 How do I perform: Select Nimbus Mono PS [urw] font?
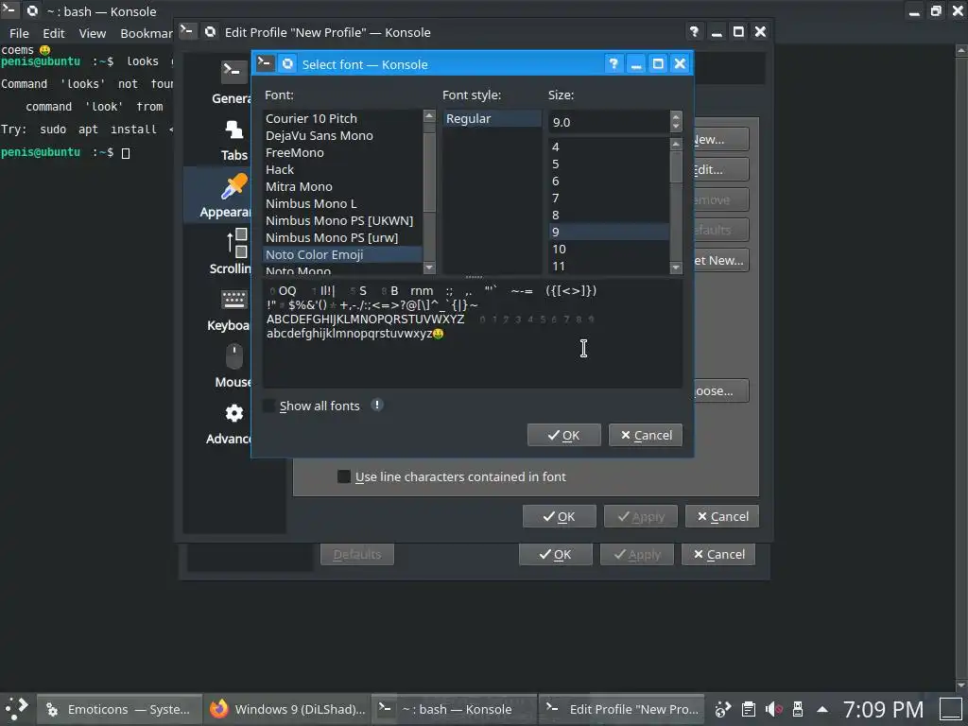pyautogui.click(x=342, y=237)
